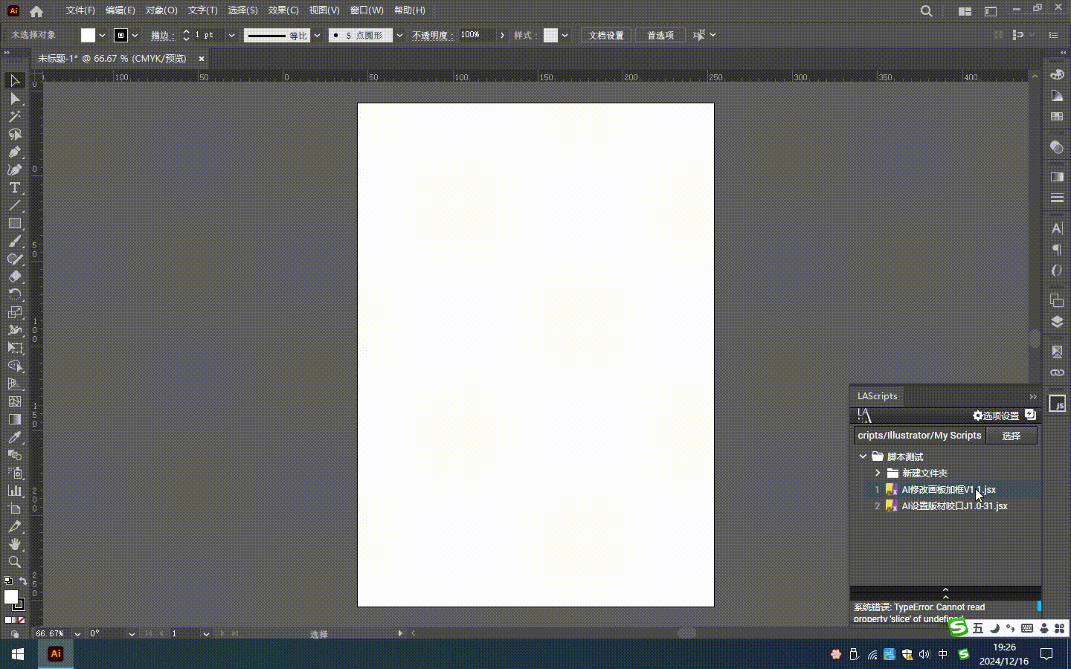Viewport: 1071px width, 669px height.
Task: Select the Gradient tool
Action: pos(14,419)
